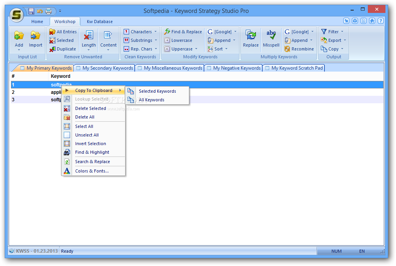Click the arrow box icon at top right

pos(346,21)
